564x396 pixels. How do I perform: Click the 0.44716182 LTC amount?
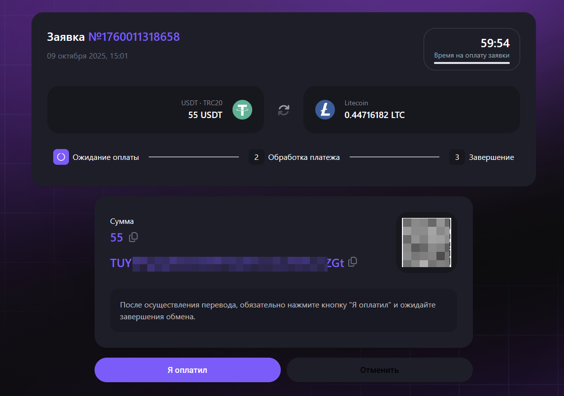click(374, 115)
